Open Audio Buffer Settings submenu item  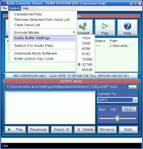point(44,38)
